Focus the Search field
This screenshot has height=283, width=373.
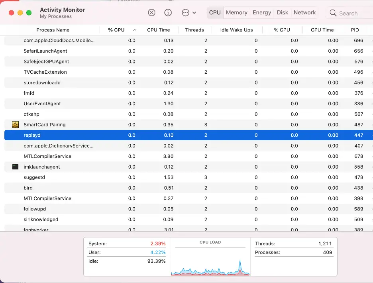(349, 13)
